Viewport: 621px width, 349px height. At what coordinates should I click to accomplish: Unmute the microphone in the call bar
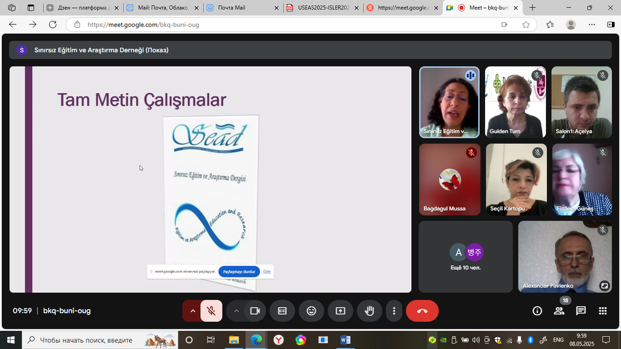click(x=211, y=311)
